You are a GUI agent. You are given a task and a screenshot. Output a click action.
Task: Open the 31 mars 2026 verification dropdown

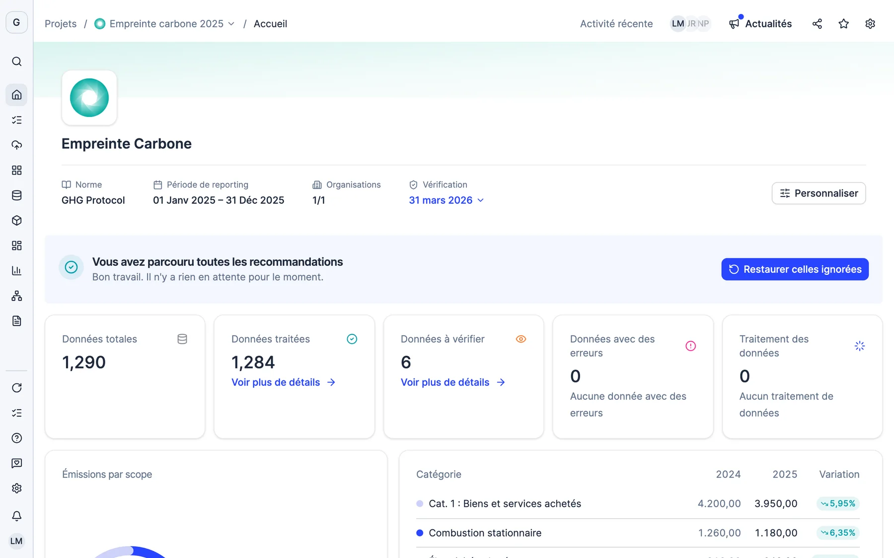tap(446, 200)
